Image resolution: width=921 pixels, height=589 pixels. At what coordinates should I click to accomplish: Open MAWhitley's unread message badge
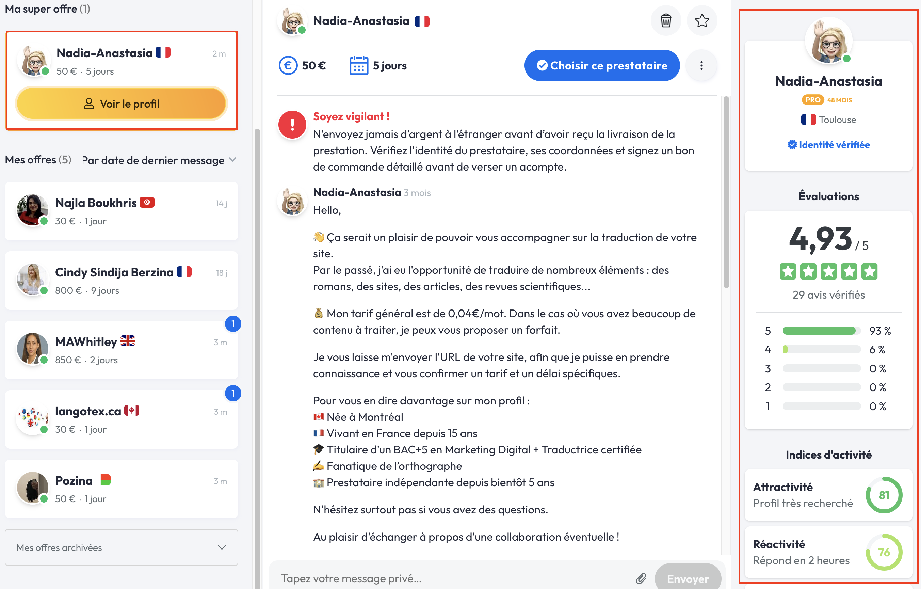click(233, 324)
